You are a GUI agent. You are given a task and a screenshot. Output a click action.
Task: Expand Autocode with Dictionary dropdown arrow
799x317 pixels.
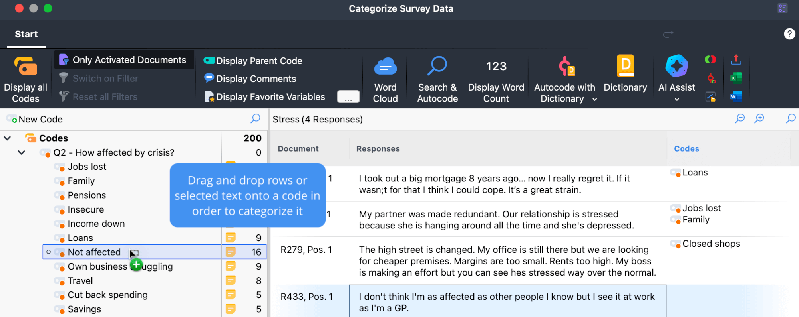(594, 100)
